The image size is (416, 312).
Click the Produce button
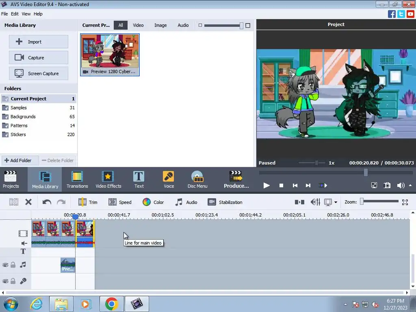236,180
